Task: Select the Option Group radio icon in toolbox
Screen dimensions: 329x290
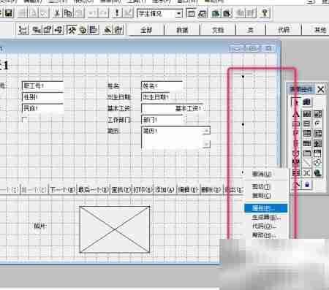Action: 317,123
